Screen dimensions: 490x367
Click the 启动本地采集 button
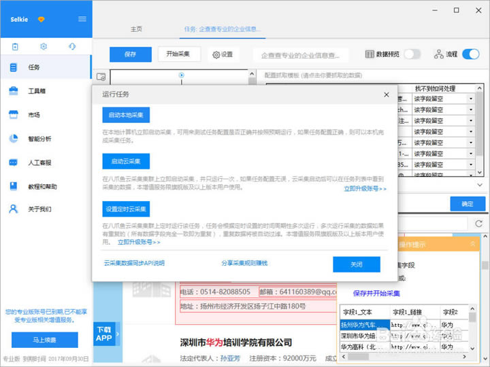point(126,115)
